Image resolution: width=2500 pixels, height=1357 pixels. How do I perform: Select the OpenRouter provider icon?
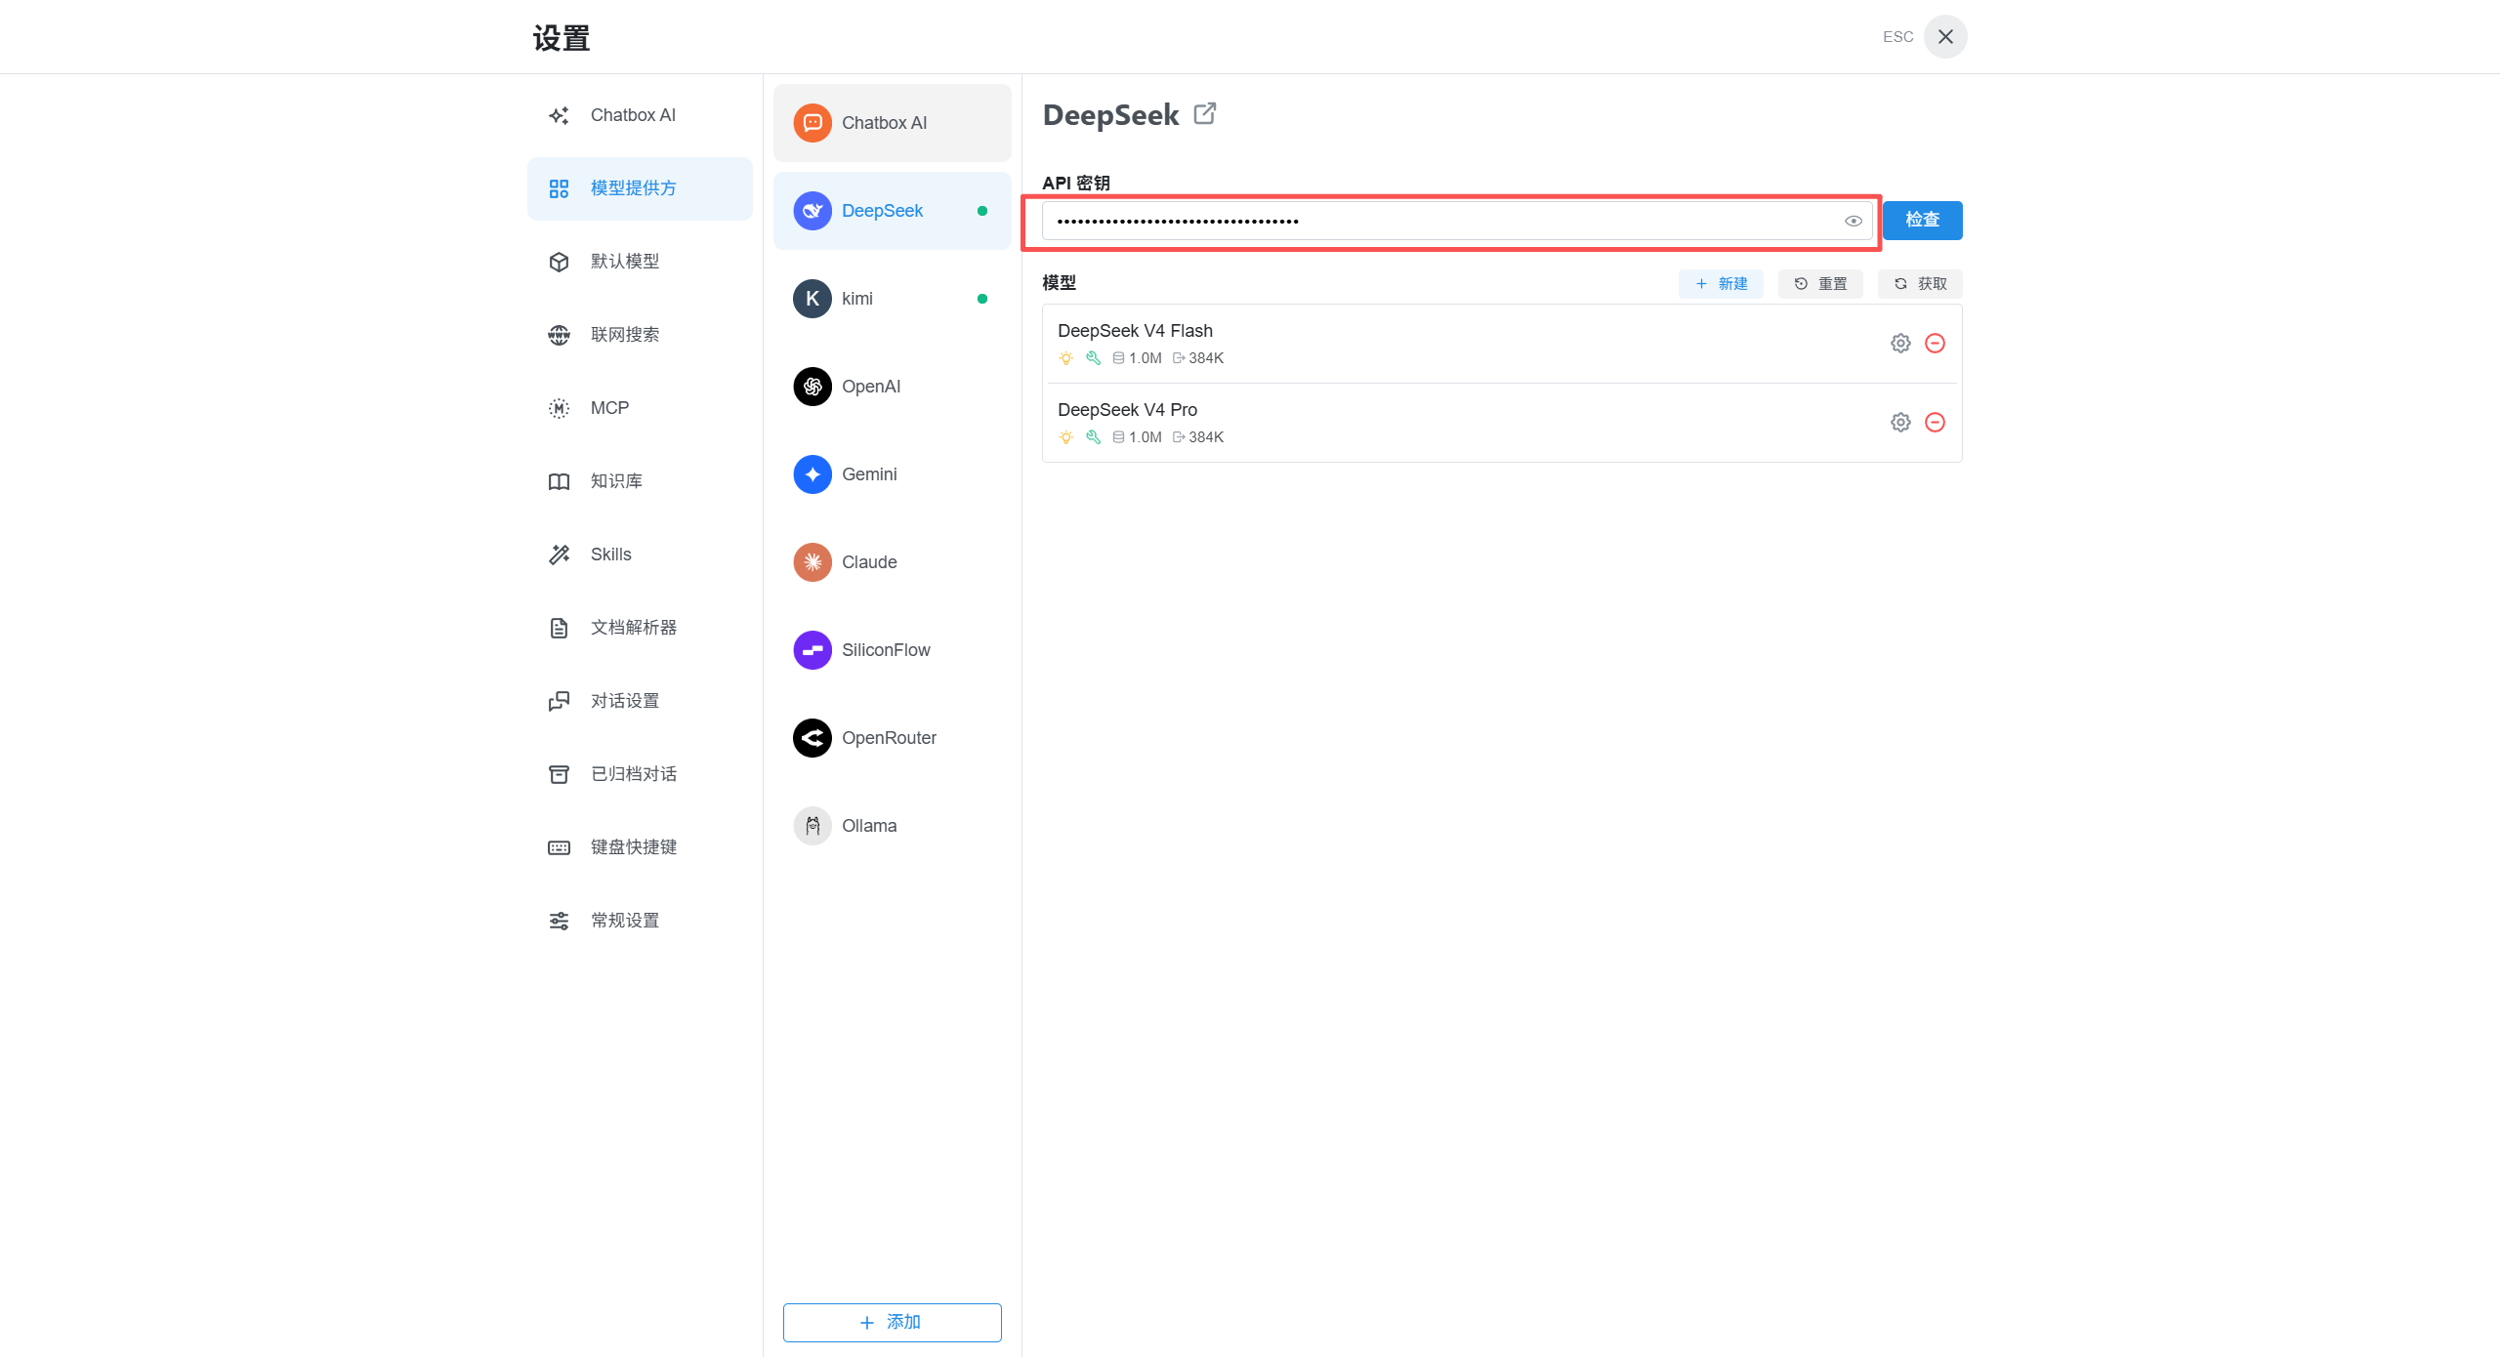812,738
